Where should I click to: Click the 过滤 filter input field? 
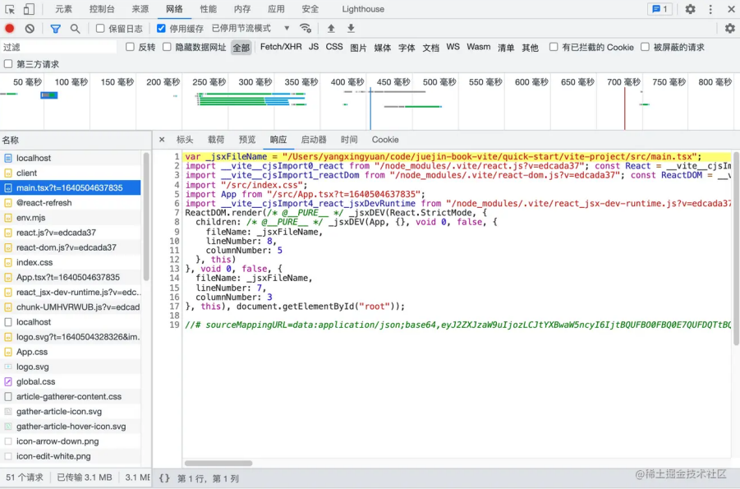pos(57,47)
